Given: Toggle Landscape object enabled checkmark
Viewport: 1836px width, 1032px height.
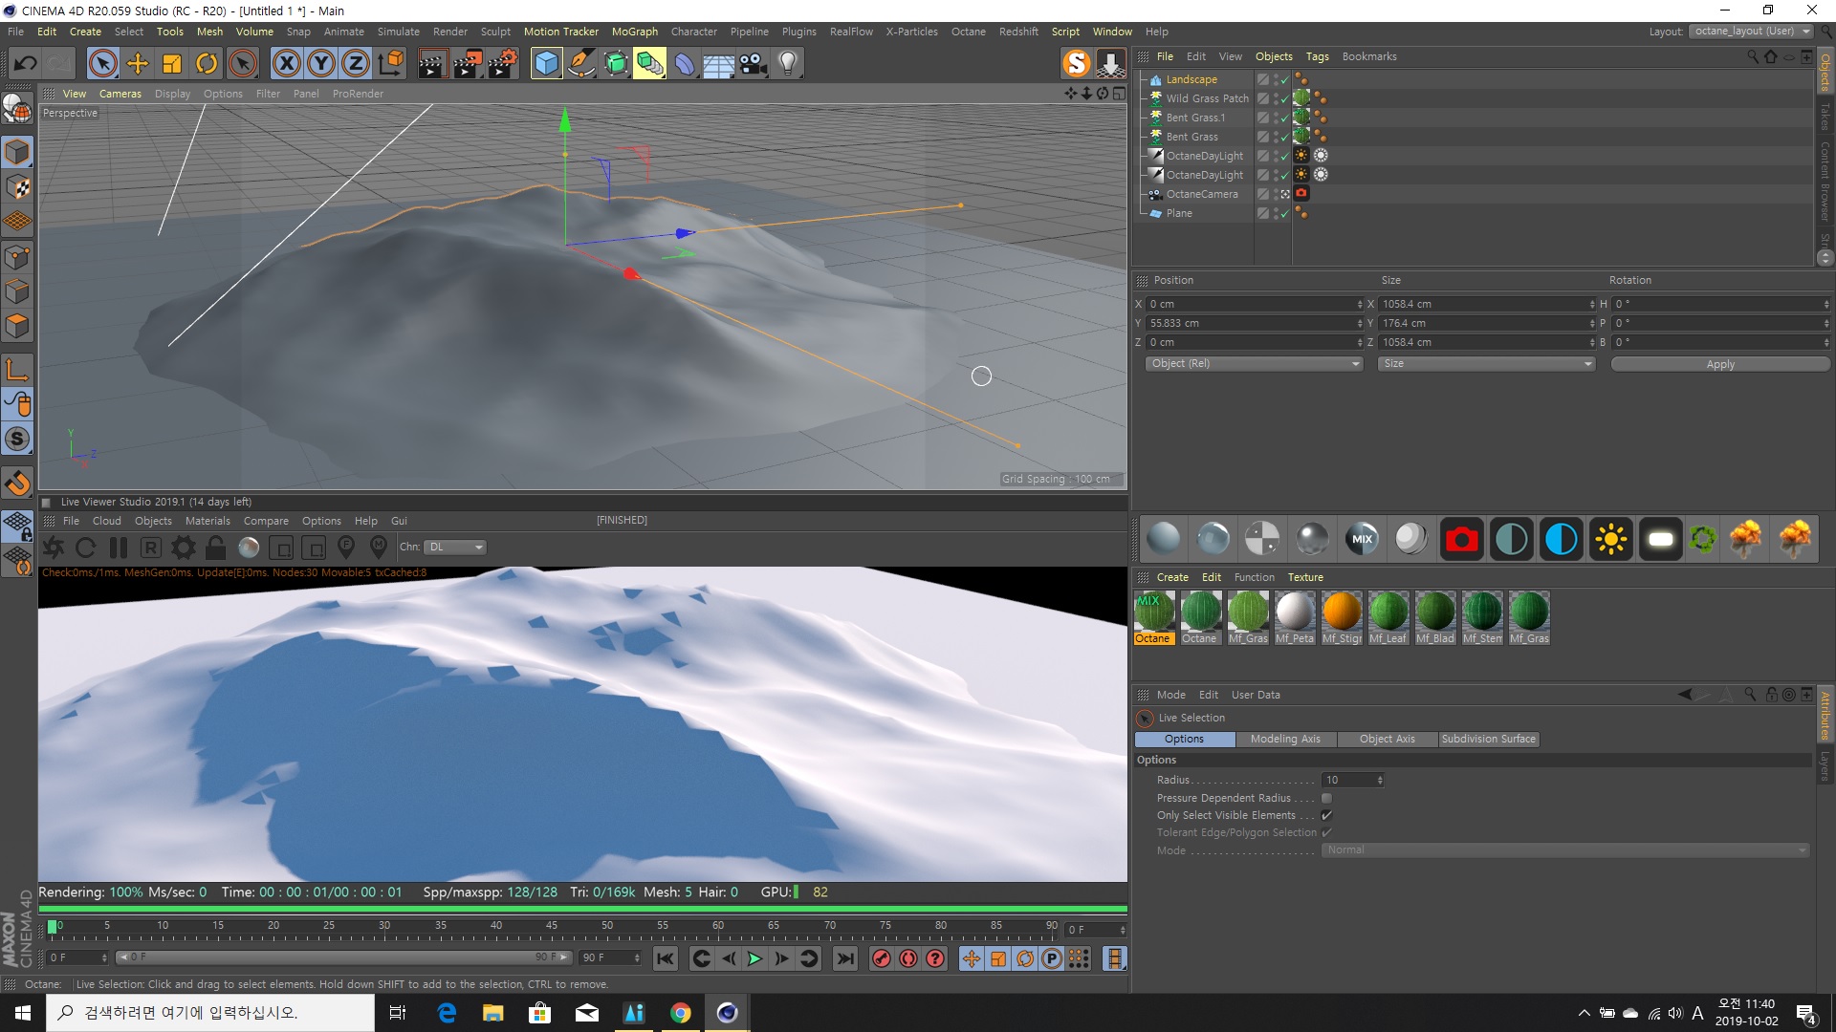Looking at the screenshot, I should [1285, 80].
